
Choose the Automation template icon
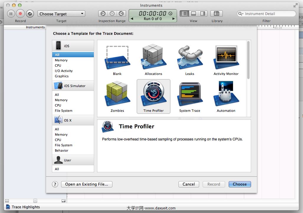[x=226, y=94]
